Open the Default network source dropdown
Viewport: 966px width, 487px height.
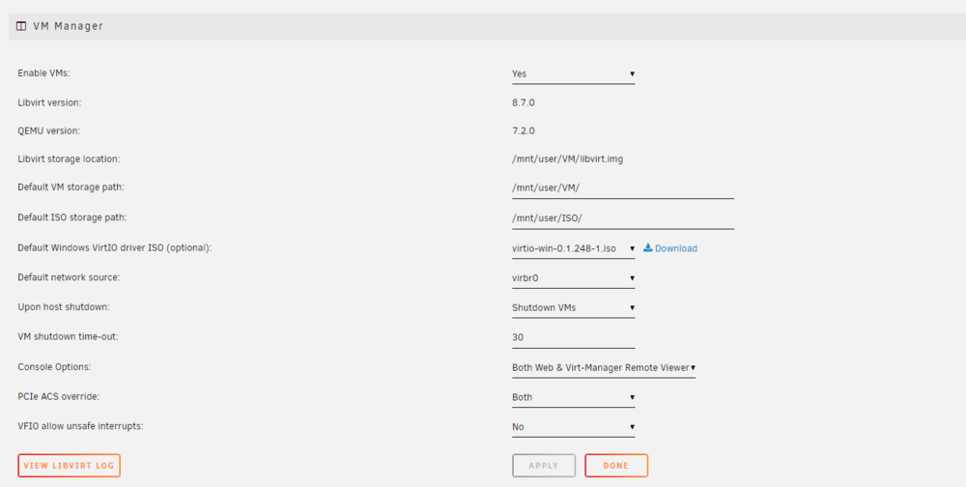click(x=573, y=278)
